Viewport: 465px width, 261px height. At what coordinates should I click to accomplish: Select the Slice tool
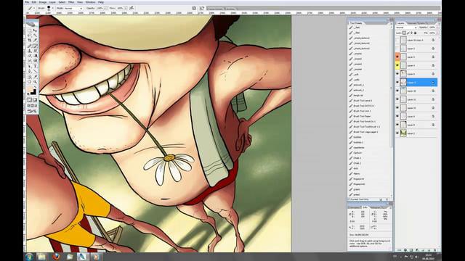[36, 41]
